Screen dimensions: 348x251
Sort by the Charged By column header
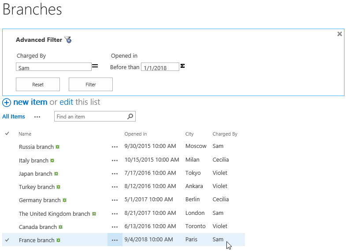pos(225,134)
